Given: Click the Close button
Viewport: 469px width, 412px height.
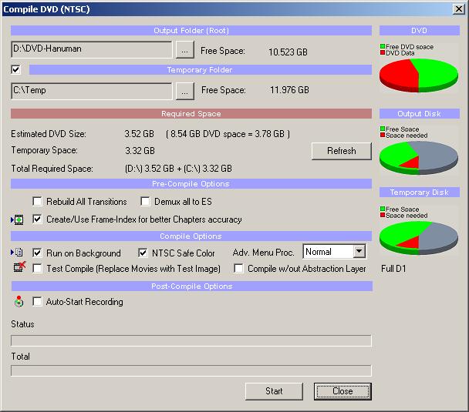Looking at the screenshot, I should tap(342, 391).
